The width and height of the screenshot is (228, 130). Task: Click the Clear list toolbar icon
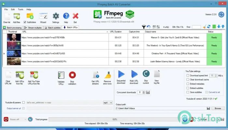[7, 16]
